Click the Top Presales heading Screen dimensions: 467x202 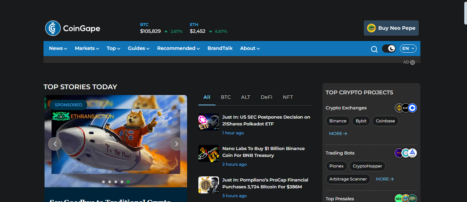point(340,199)
